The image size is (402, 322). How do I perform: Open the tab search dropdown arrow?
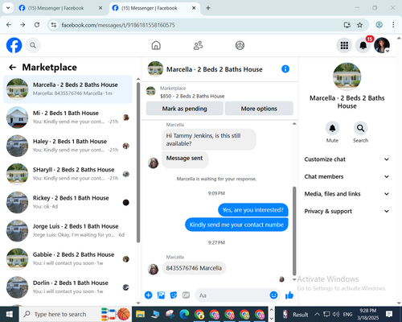coord(8,8)
